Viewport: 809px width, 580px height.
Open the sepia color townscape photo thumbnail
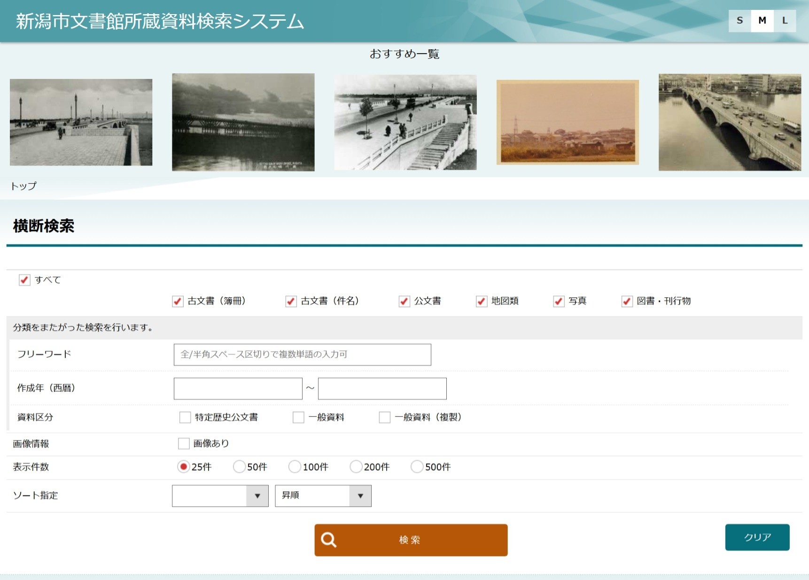pos(568,122)
